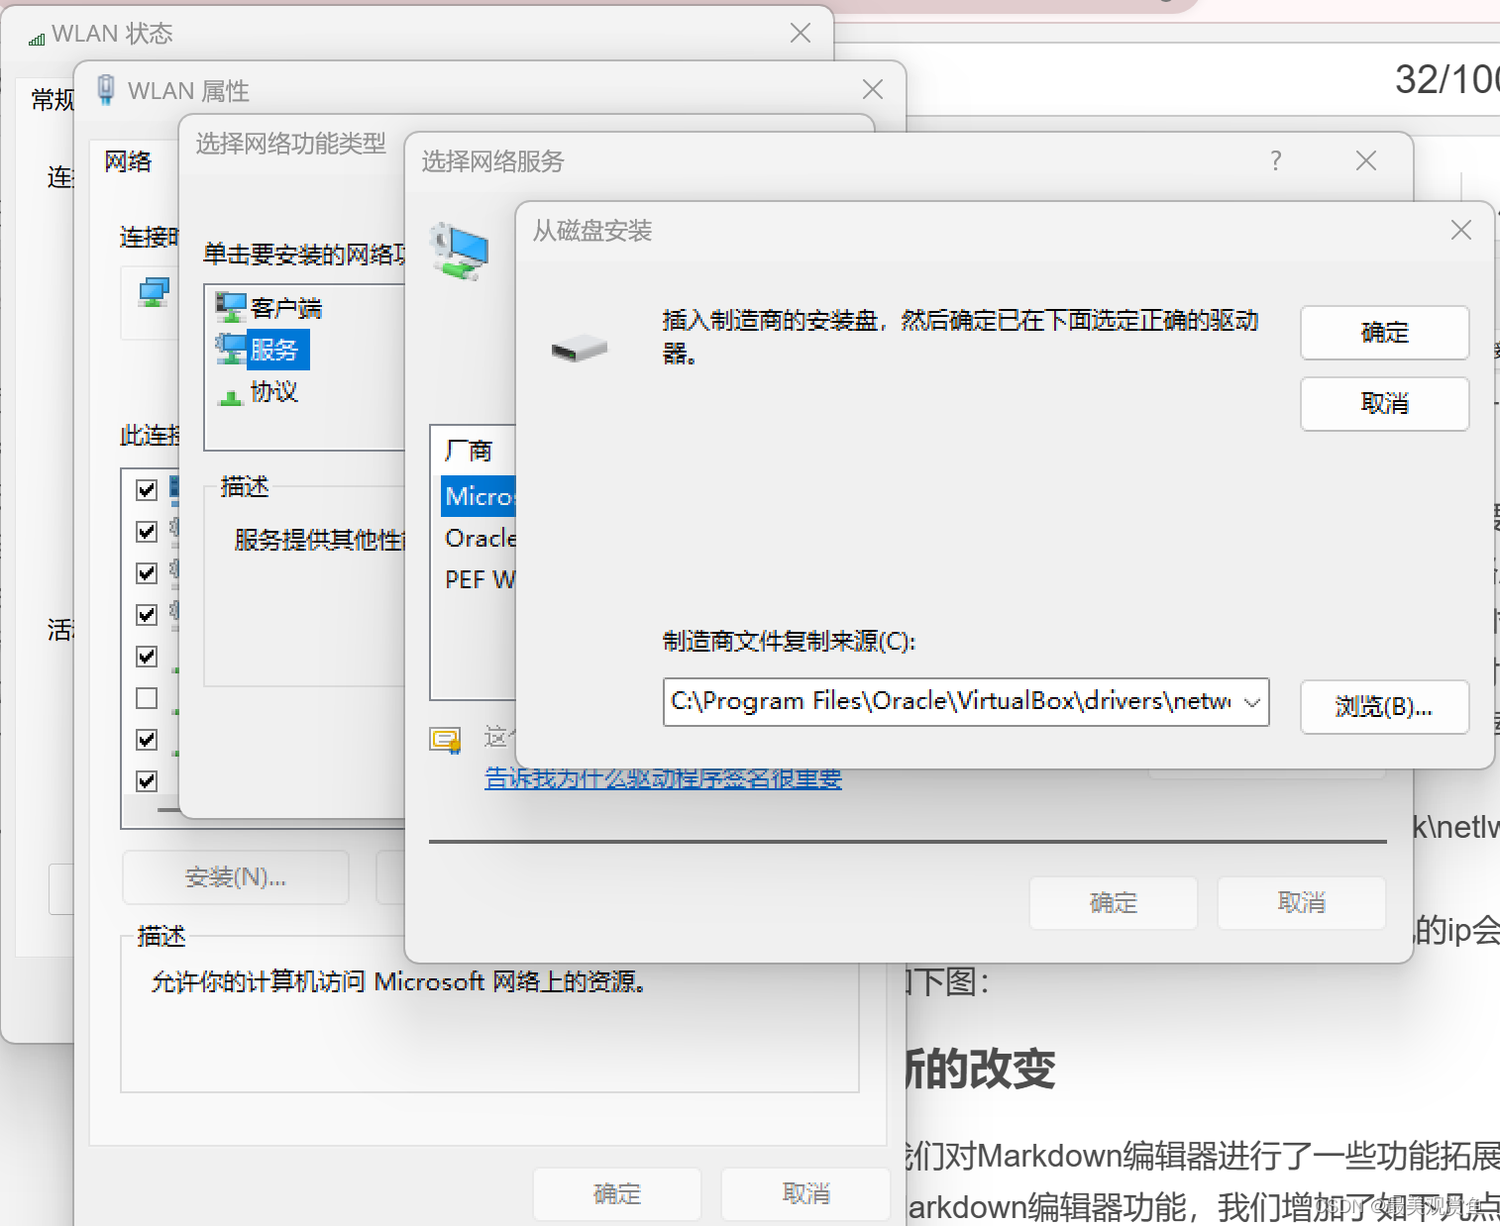
Task: Toggle the seventh checkbox in connection items list
Action: point(147,740)
